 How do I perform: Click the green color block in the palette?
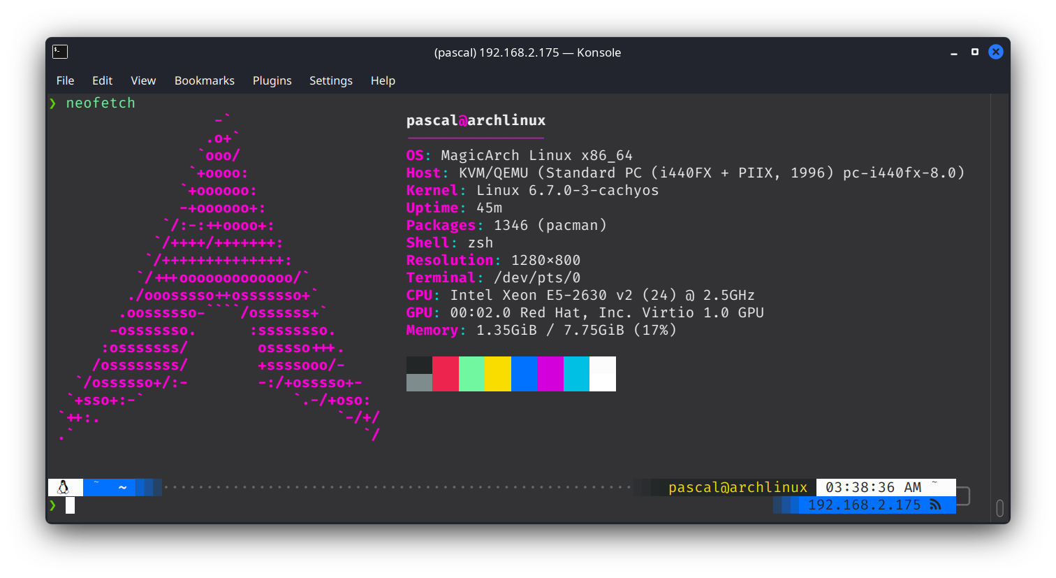click(x=471, y=374)
